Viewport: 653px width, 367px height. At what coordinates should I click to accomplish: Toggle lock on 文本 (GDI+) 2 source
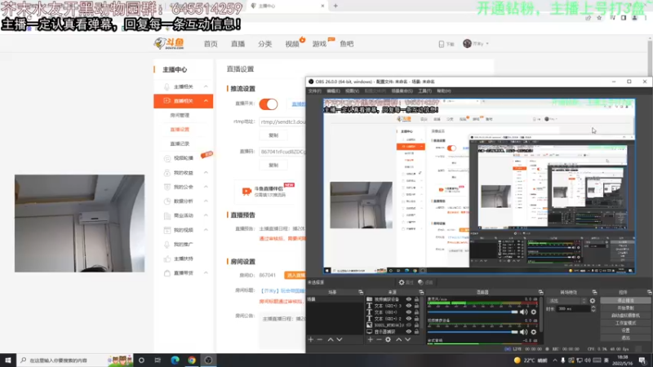point(416,319)
